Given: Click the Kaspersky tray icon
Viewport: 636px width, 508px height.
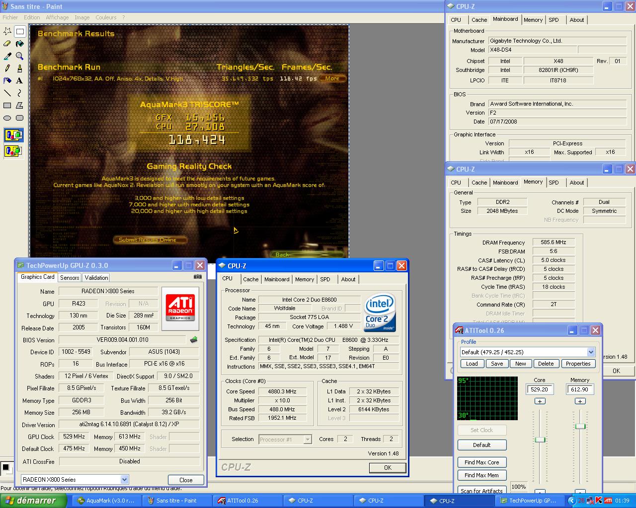Looking at the screenshot, I should pyautogui.click(x=598, y=500).
